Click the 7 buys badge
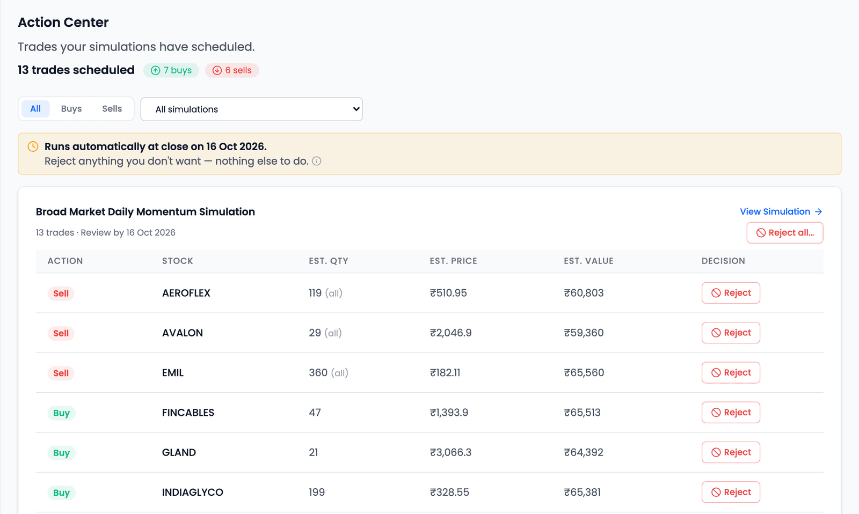This screenshot has height=514, width=859. pos(171,70)
